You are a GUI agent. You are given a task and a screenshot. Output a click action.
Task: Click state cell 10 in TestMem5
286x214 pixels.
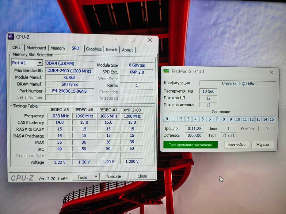238,119
